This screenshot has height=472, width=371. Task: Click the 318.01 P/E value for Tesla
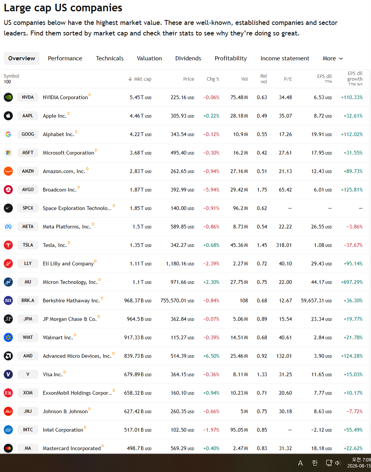284,245
